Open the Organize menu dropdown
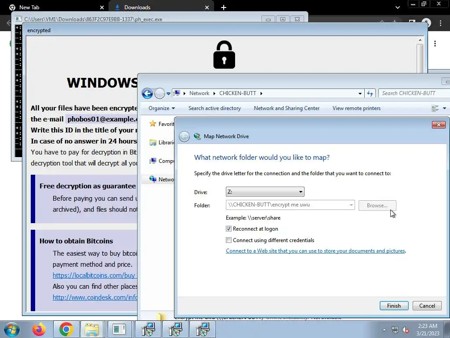 [162, 108]
